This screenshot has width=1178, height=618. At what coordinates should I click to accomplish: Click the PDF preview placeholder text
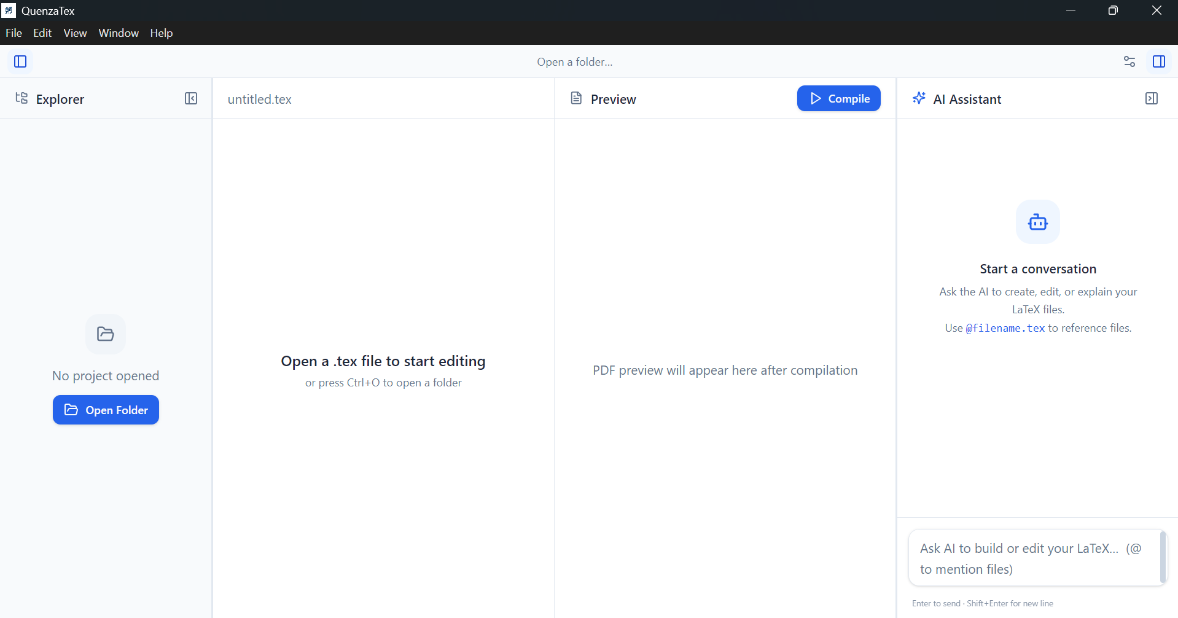(725, 370)
